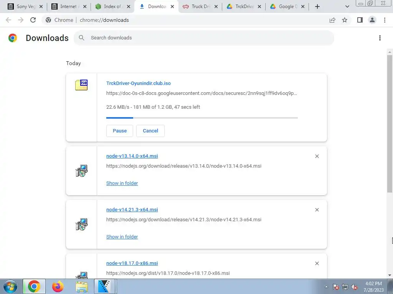Open the Chrome profile avatar
Image resolution: width=393 pixels, height=294 pixels.
click(x=372, y=20)
